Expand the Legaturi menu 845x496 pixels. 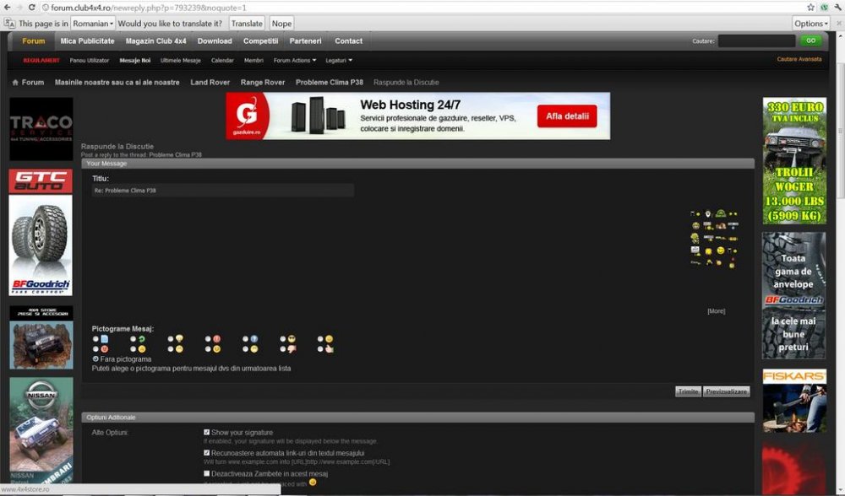(x=338, y=60)
